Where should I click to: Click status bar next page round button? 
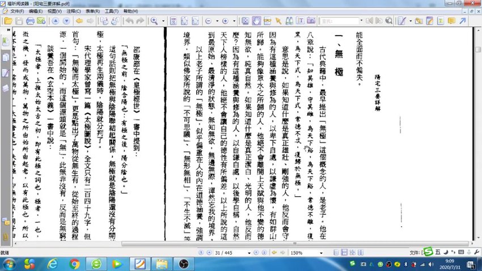(x=256, y=252)
